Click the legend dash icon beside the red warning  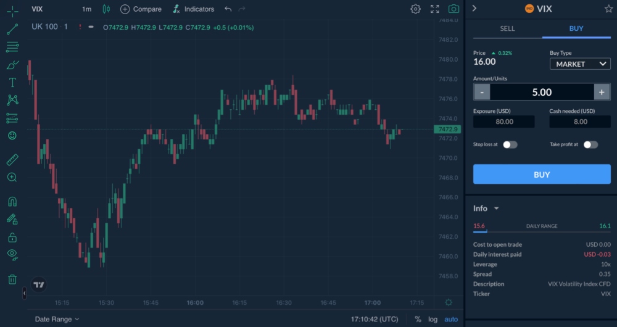91,27
